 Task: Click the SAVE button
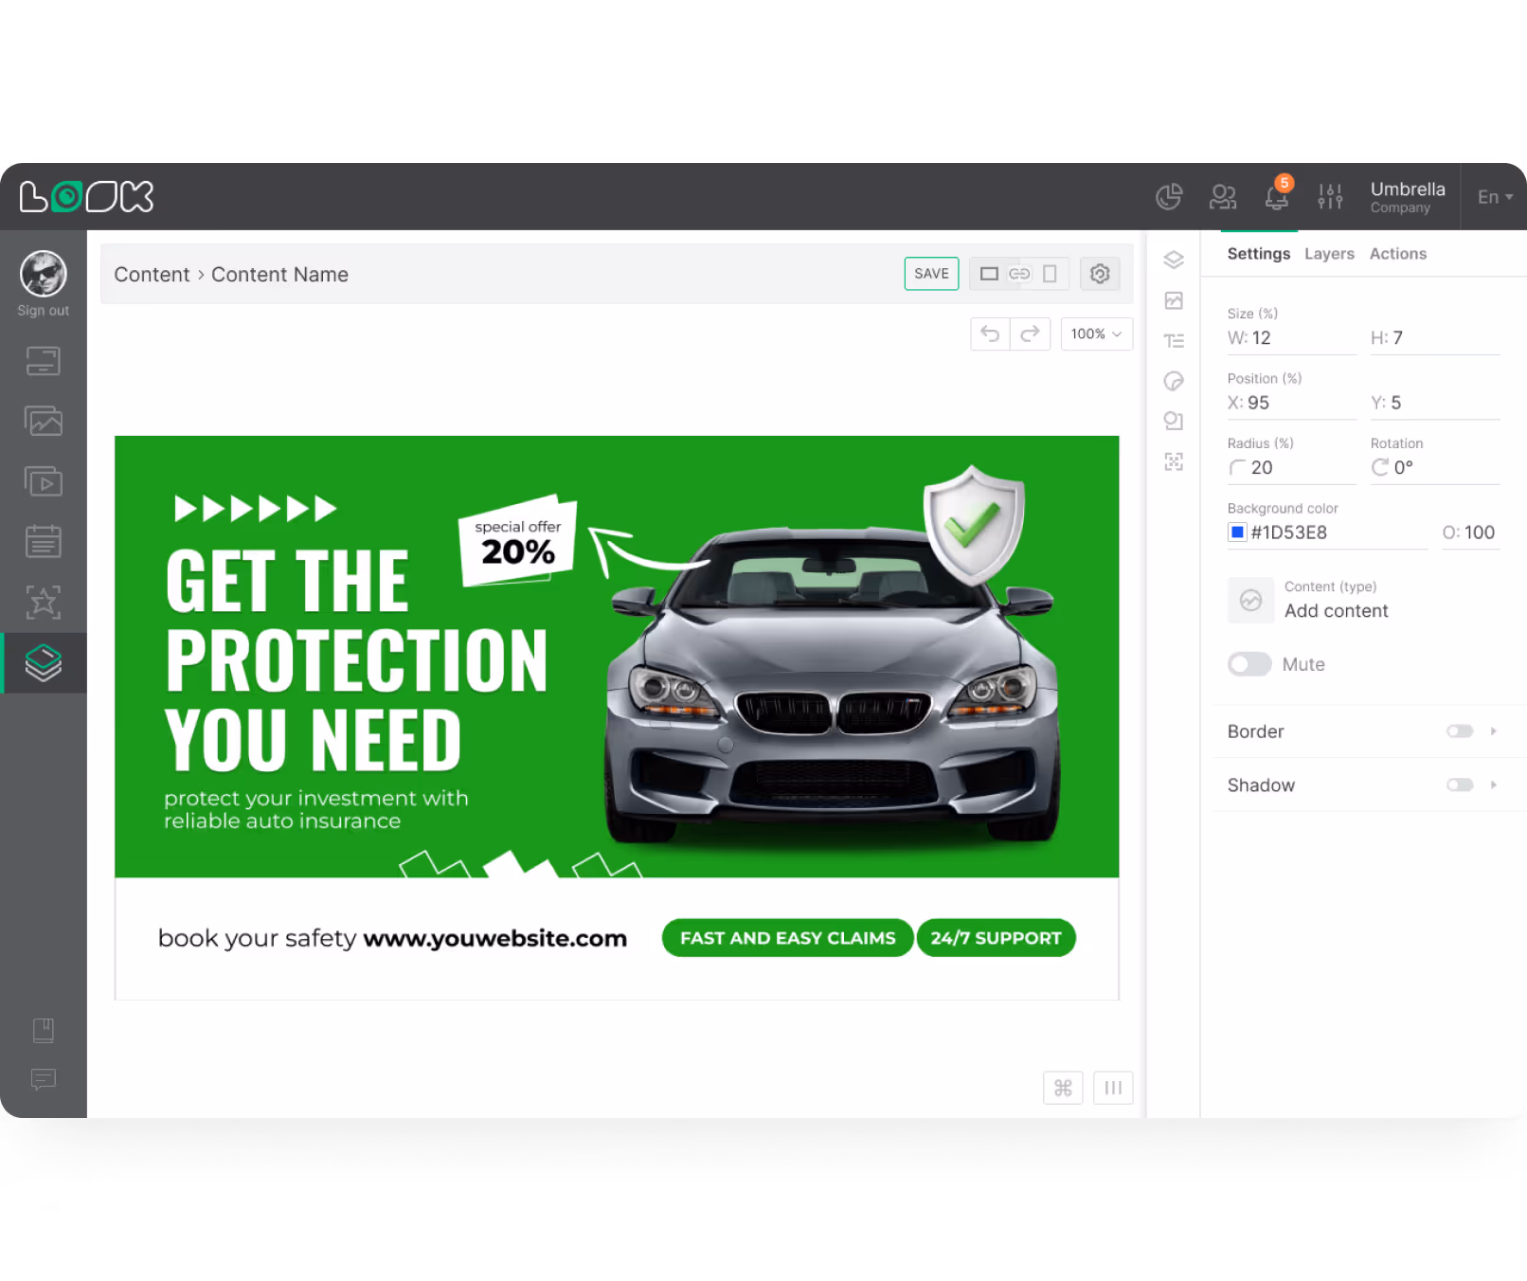[x=931, y=274]
